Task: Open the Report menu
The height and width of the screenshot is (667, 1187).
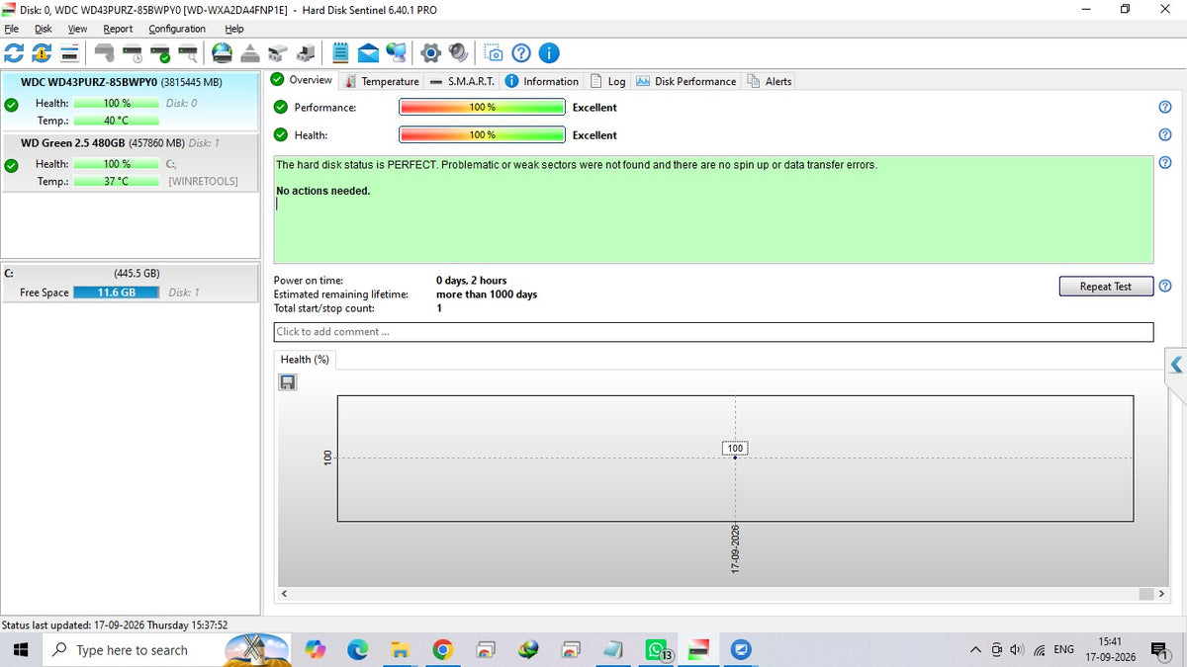Action: [x=118, y=29]
